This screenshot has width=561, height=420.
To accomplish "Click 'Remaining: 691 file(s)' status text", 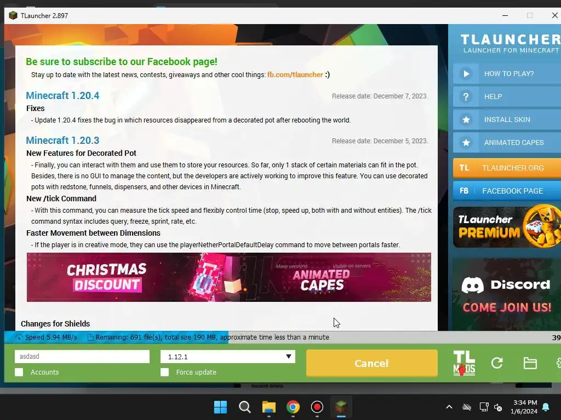I will pos(128,337).
